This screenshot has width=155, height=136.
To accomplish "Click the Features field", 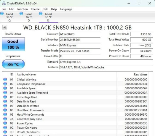I will (x=106, y=67).
